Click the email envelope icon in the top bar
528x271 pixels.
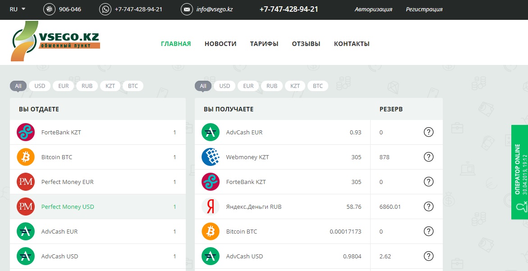186,9
